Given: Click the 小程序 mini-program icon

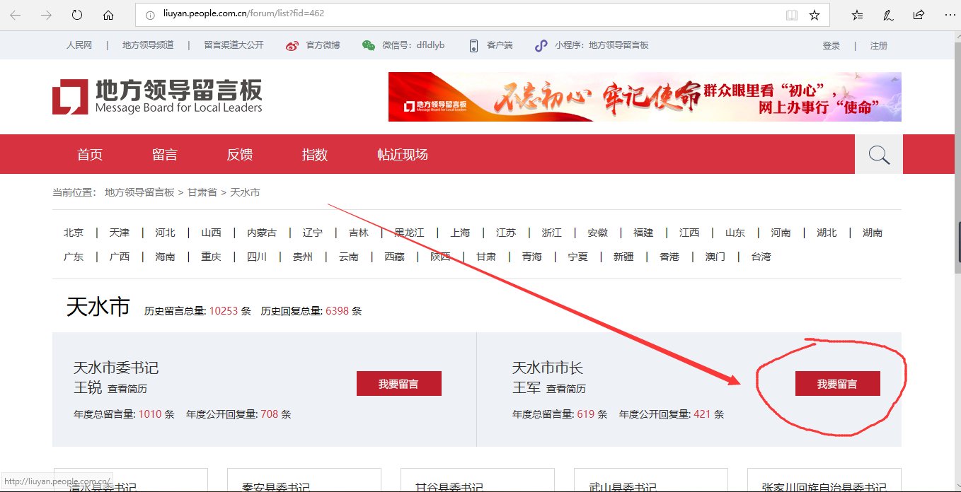Looking at the screenshot, I should [540, 45].
